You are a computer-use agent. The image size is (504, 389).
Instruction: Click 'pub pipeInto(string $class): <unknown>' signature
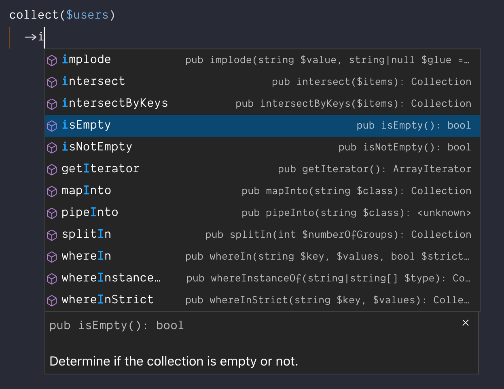[x=356, y=213]
